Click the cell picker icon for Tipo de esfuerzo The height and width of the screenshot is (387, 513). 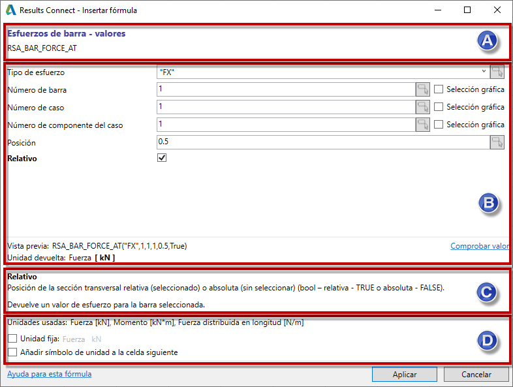[x=497, y=72]
